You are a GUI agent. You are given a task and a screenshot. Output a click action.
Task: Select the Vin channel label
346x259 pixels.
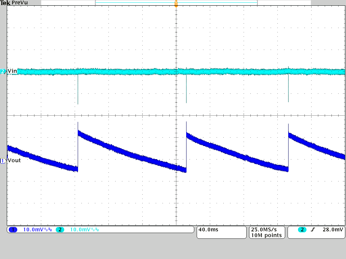[11, 71]
